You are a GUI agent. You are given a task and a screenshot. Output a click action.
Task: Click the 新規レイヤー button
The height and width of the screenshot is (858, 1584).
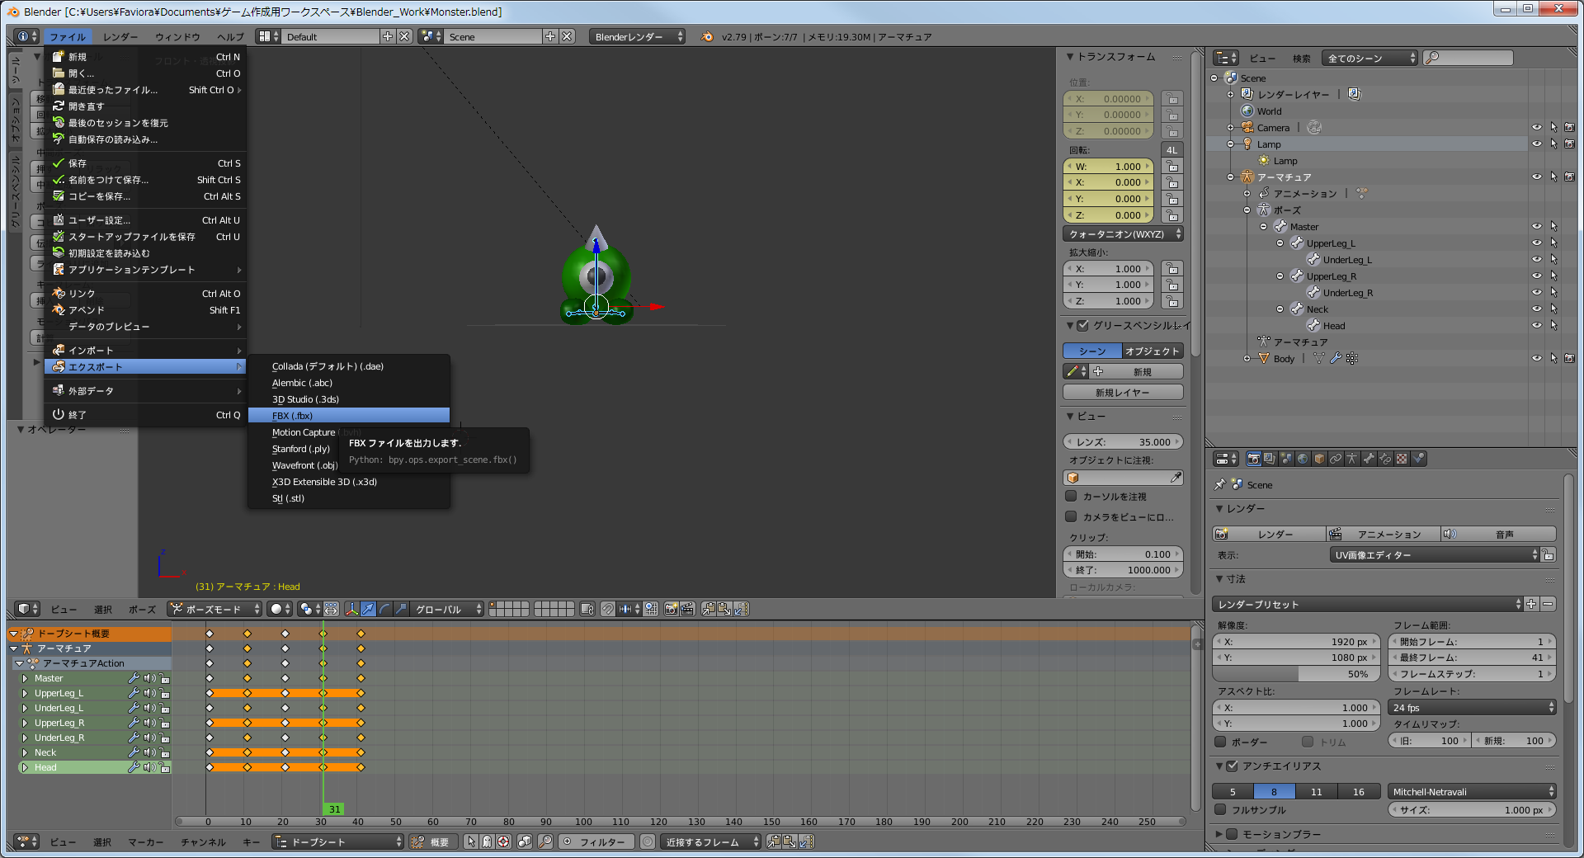[x=1123, y=392]
